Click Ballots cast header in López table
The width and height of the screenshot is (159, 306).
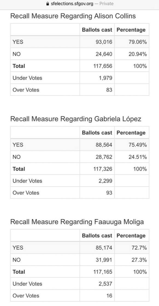[97, 133]
